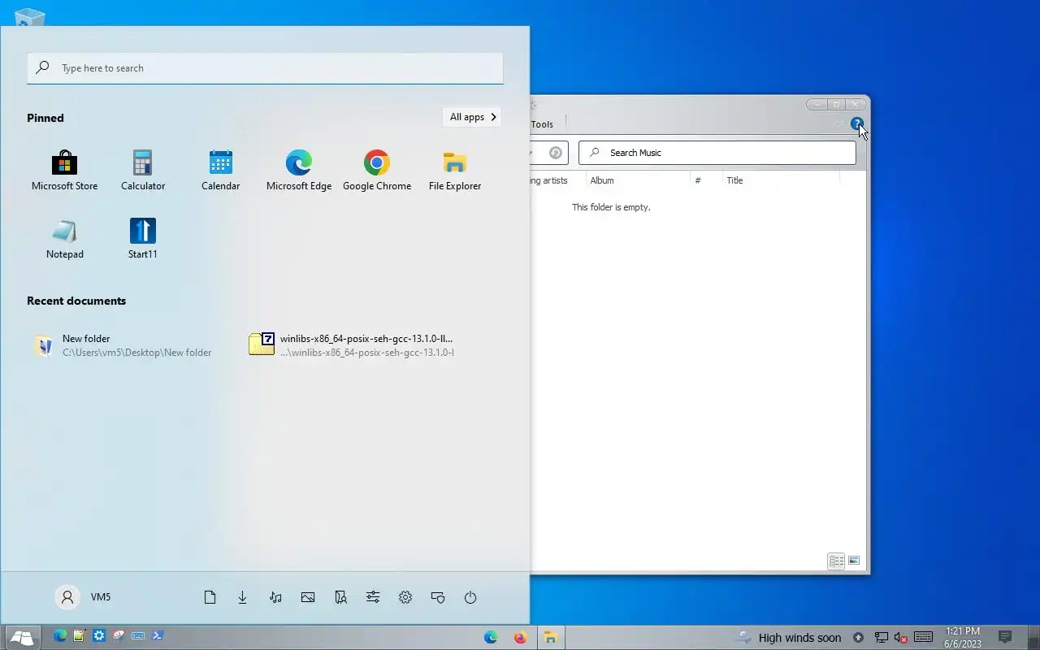Viewport: 1040px width, 650px height.
Task: Open touch keyboard from system tray
Action: (923, 638)
